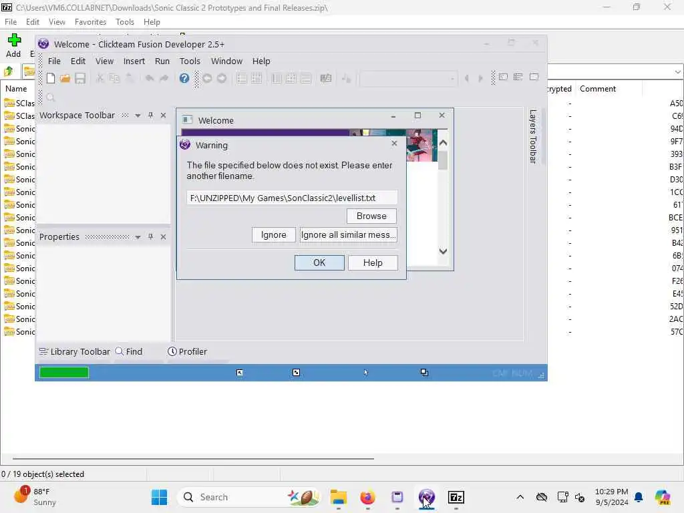Click the purple notepad taskbar icon
The width and height of the screenshot is (684, 513).
(x=397, y=497)
